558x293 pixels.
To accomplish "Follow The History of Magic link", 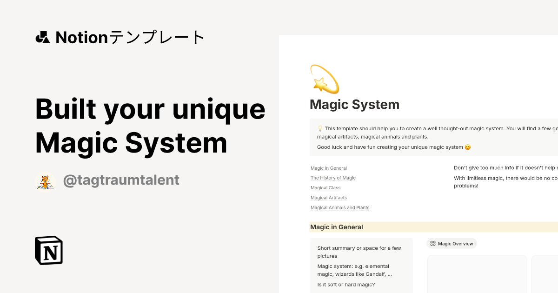I will click(333, 178).
